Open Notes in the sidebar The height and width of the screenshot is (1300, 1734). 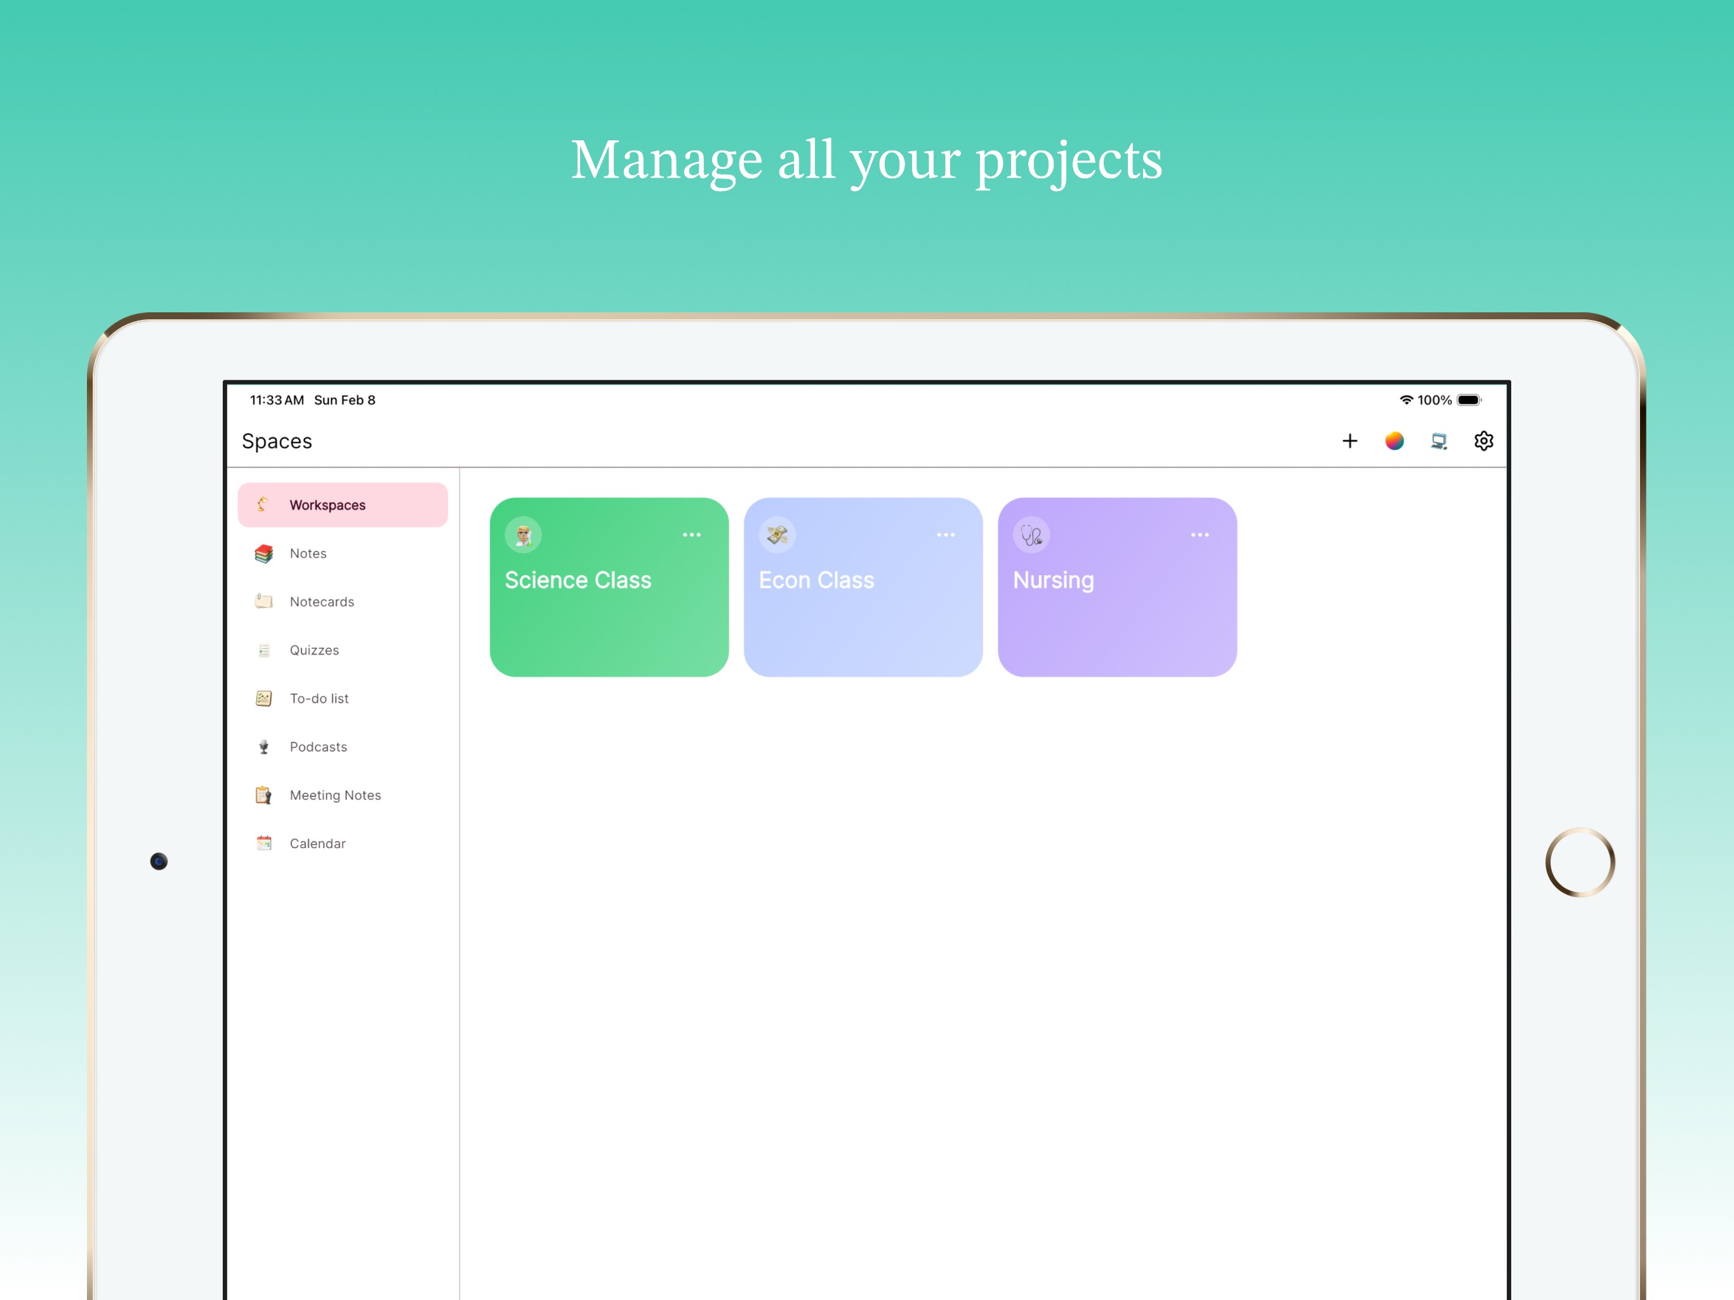pos(343,554)
